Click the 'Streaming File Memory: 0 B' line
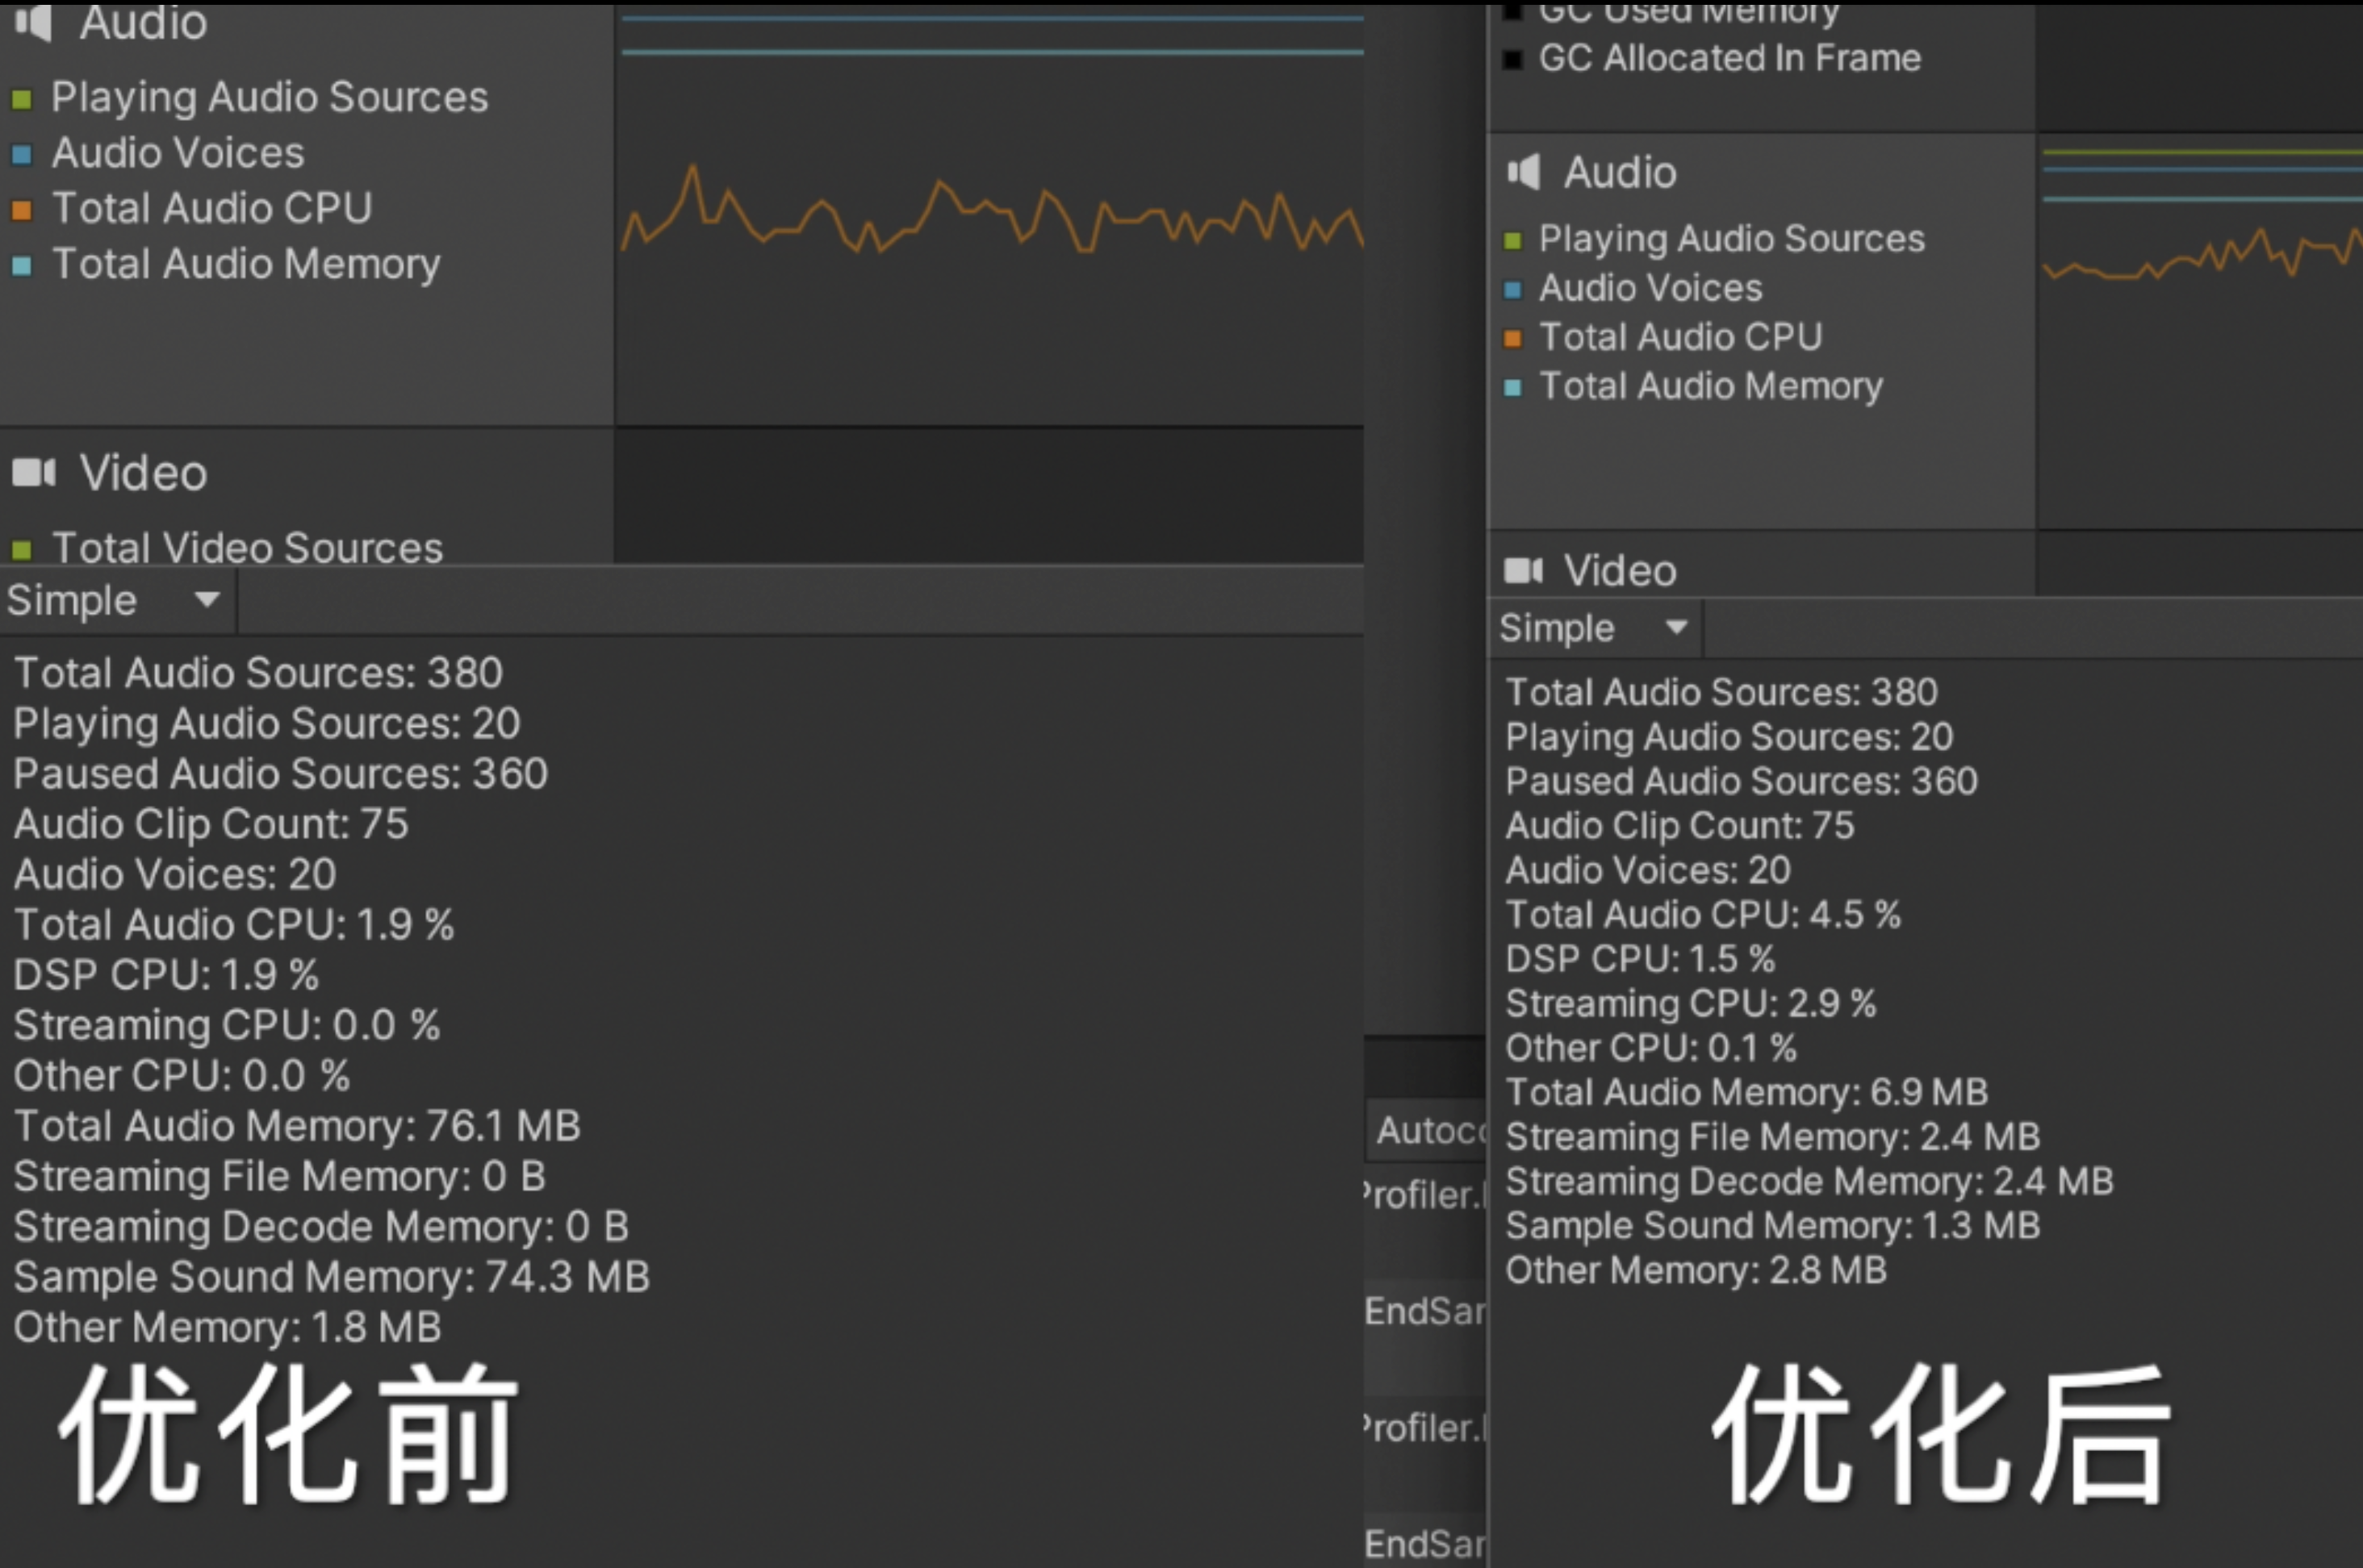This screenshot has width=2363, height=1568. (x=280, y=1177)
